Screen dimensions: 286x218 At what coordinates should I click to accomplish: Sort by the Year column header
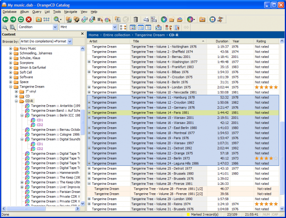pyautogui.click(x=242, y=41)
